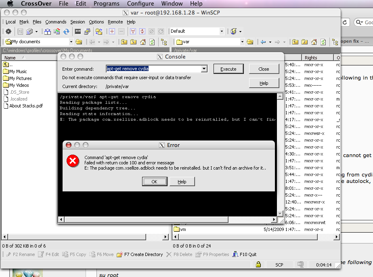
Task: Click F10 Quit
Action: (x=245, y=254)
